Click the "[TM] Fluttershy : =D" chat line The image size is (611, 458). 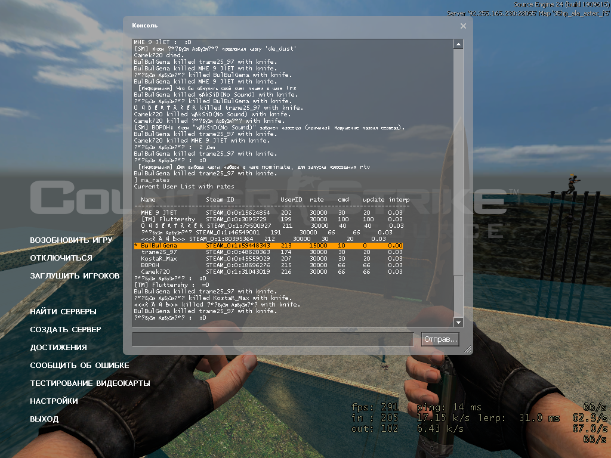[x=171, y=285]
